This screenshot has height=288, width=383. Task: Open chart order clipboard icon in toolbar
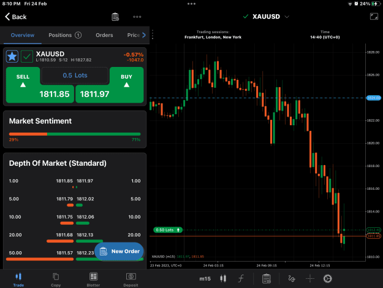pos(266,278)
